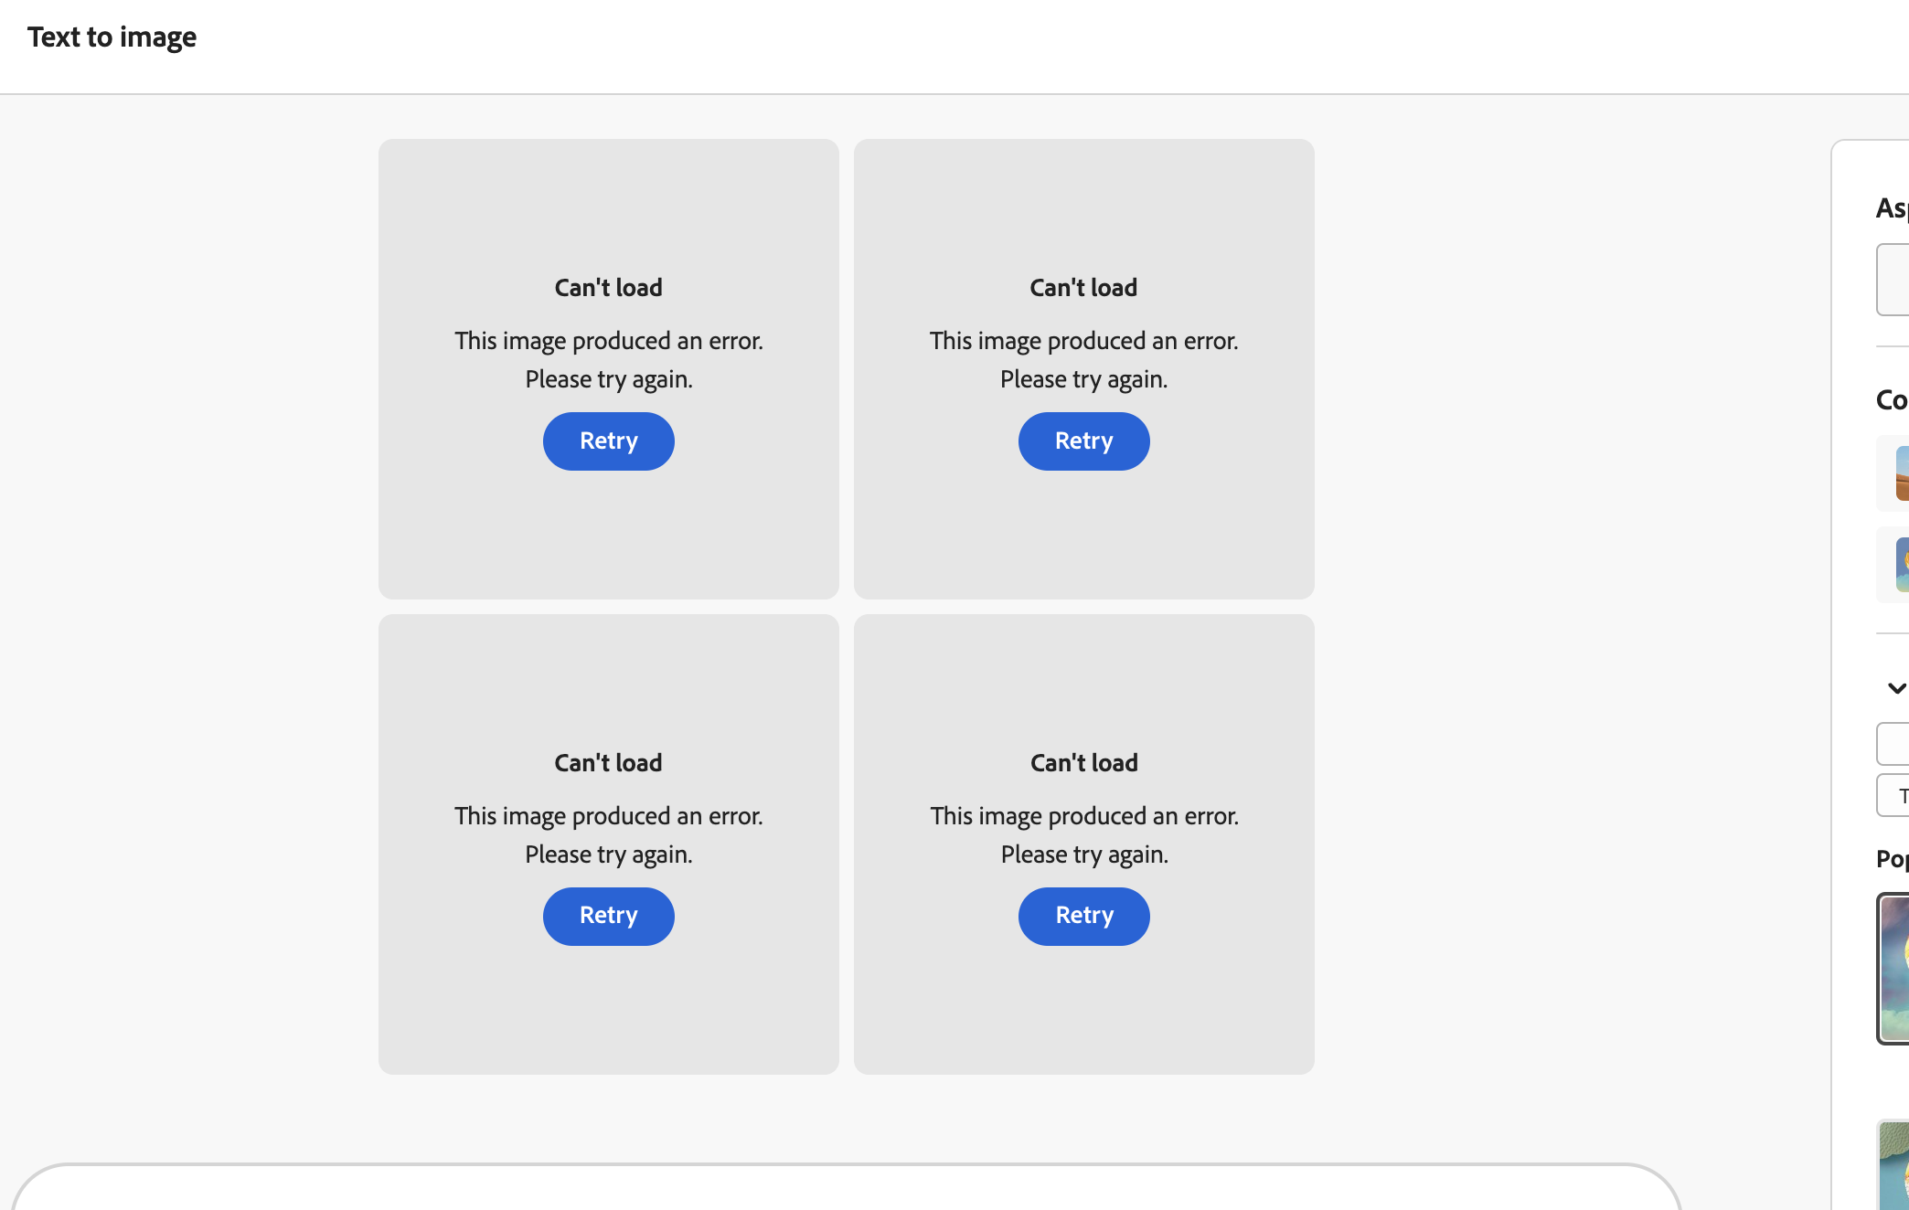Click 'Can't load' heading in bottom-left tile
1909x1210 pixels.
coord(608,763)
